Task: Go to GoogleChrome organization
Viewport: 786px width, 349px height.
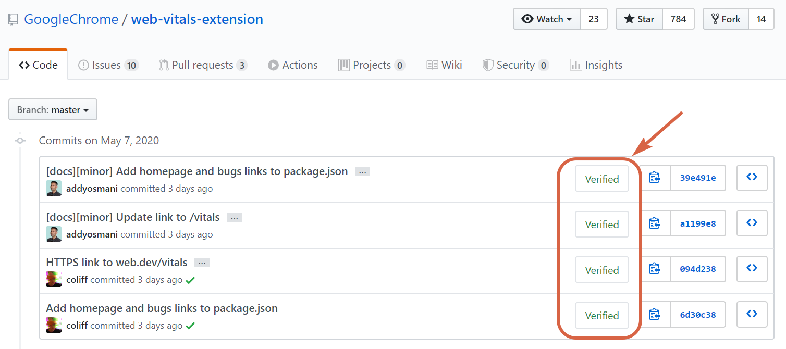Action: 71,19
